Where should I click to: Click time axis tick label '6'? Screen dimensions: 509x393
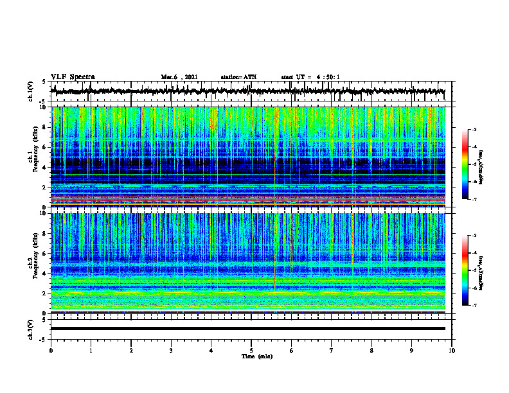coord(291,350)
